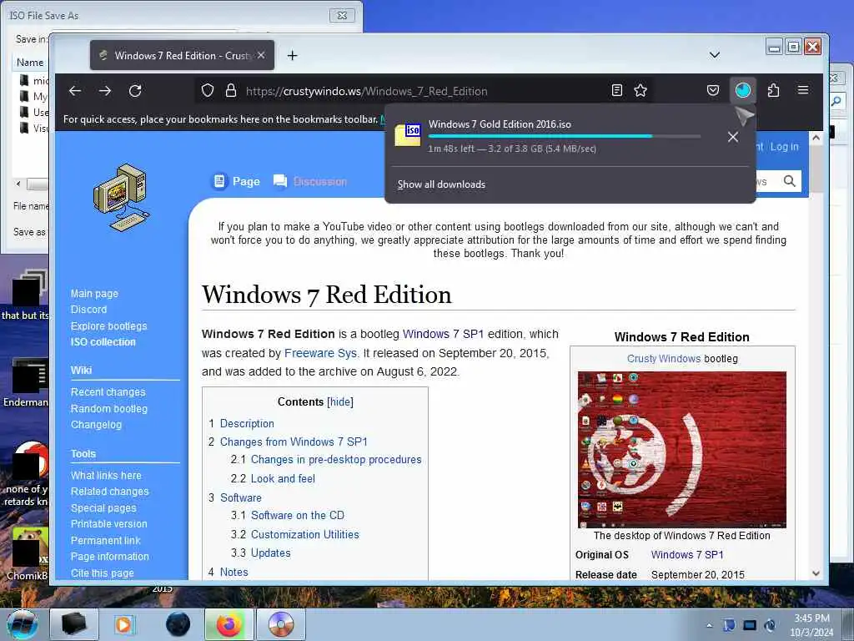
Task: Open tracking protection shield icon
Action: (x=208, y=90)
